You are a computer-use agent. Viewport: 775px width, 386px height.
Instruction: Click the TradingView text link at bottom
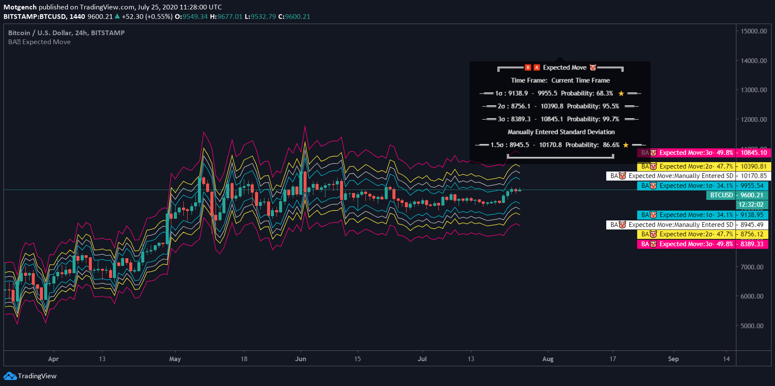click(37, 376)
